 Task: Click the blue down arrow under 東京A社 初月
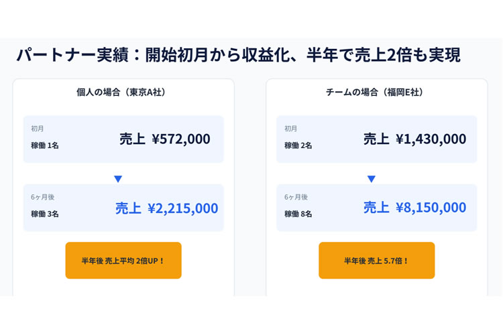click(x=118, y=179)
